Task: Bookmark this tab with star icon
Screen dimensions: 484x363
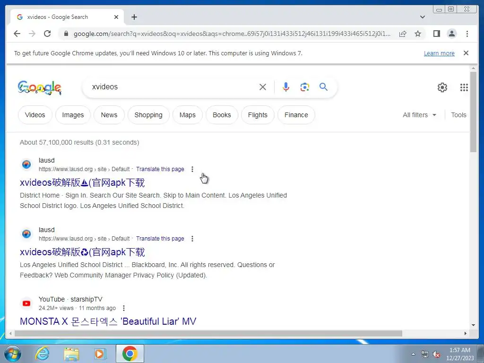Action: tap(418, 34)
